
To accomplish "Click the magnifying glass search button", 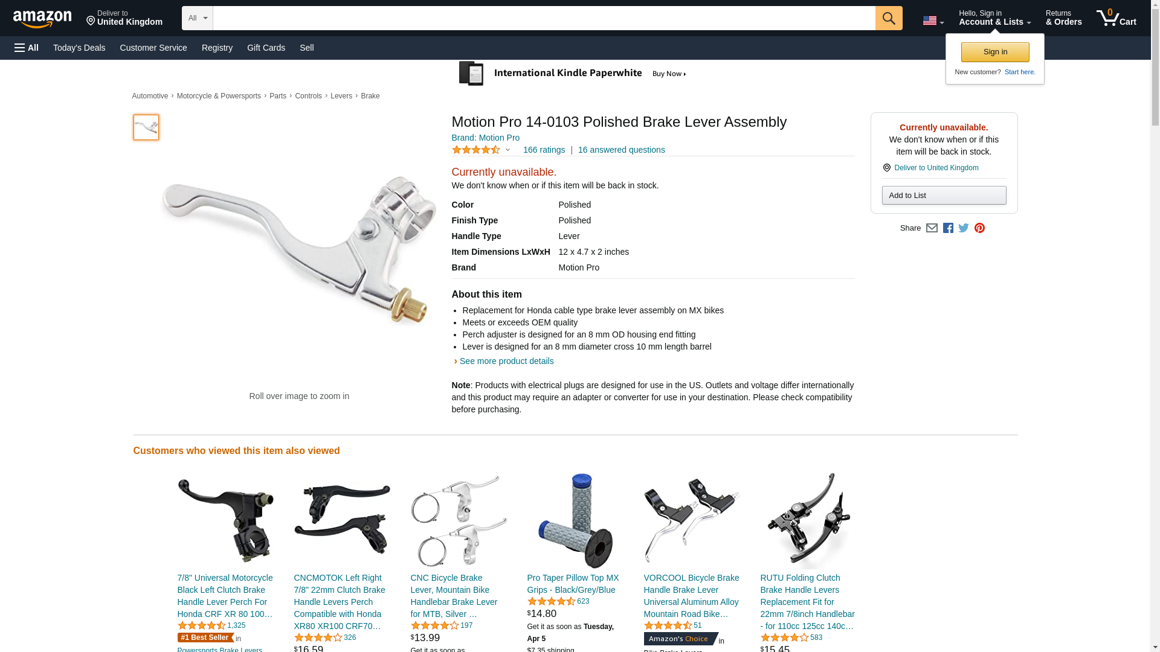I will click(889, 18).
